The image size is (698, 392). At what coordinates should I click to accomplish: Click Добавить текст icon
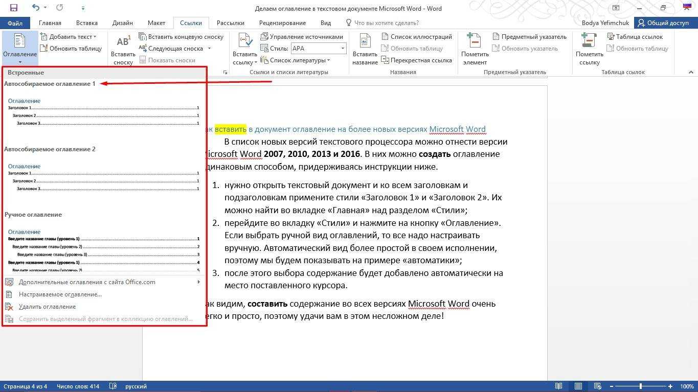44,37
